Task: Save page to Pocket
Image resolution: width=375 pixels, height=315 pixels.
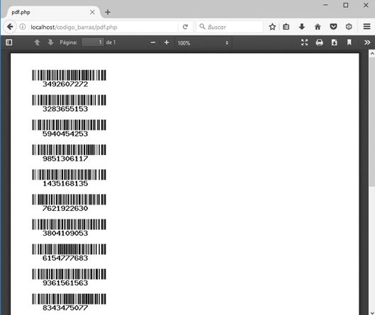Action: click(333, 26)
